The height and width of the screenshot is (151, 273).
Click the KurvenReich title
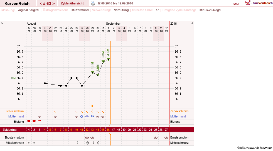(17, 4)
